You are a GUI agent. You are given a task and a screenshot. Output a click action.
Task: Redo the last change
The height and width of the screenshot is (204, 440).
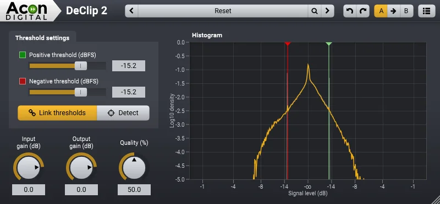coord(363,11)
